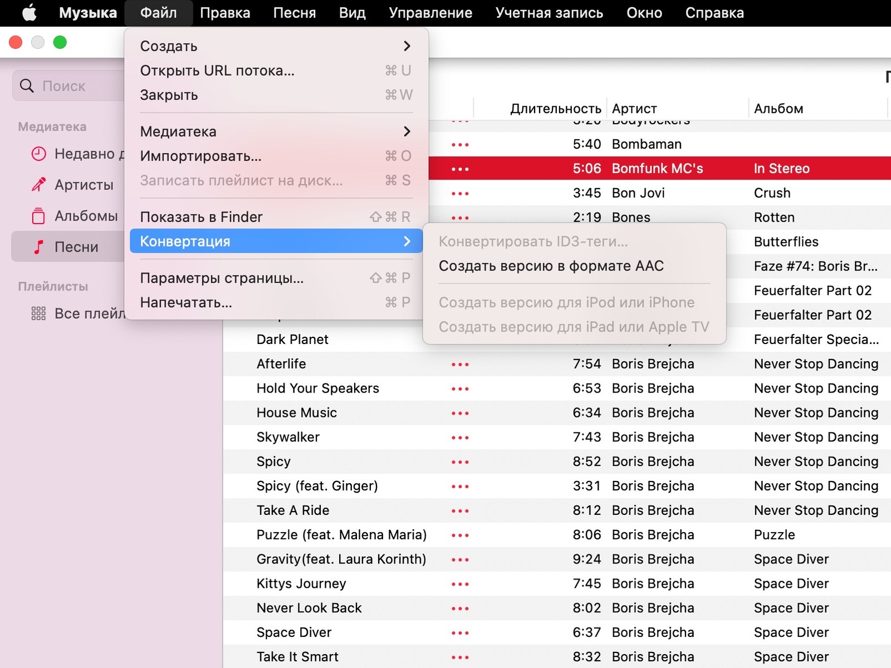Click the All Playlists grid icon
The image size is (891, 668).
pos(38,314)
